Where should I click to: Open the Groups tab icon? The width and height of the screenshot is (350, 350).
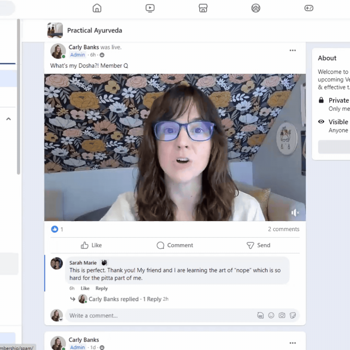click(x=256, y=8)
